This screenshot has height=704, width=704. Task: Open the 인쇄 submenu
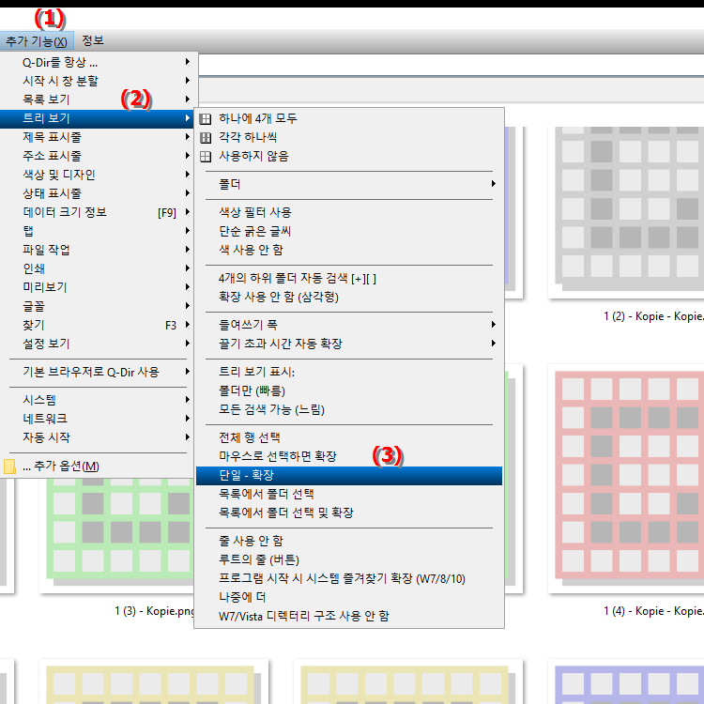click(x=97, y=268)
